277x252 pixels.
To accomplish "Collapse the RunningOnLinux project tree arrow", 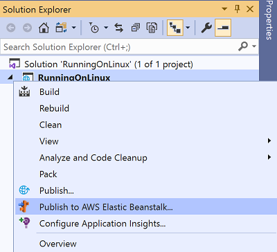I will [x=10, y=78].
